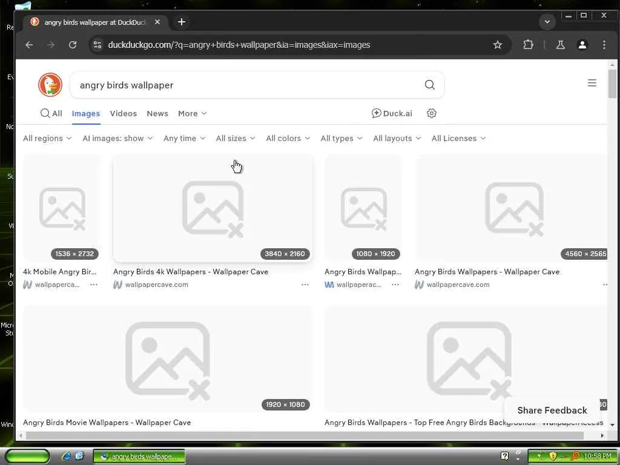Click the 10:58 PM system clock

click(598, 457)
